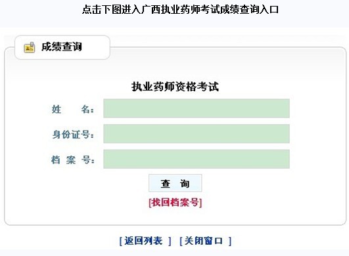349x256 pixels.
Task: Click the 查 character on the query button
Action: tap(166, 184)
